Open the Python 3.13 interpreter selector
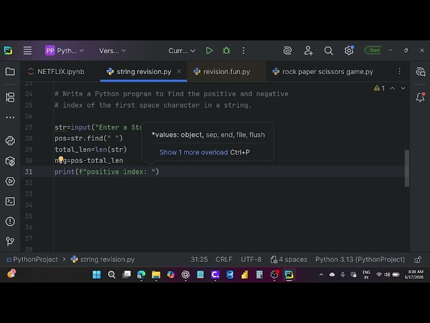 click(360, 260)
